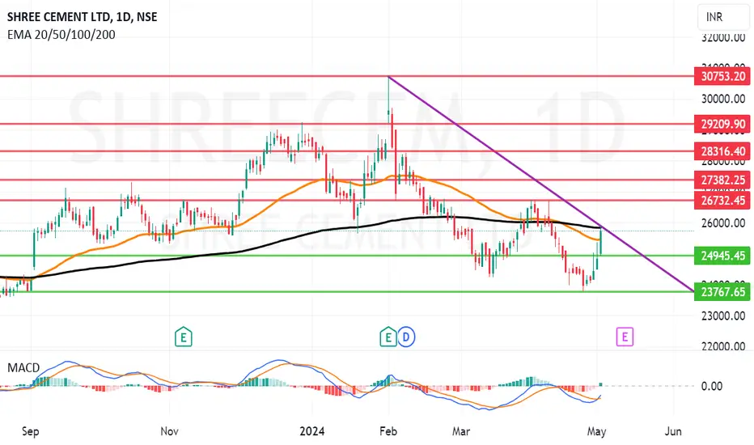Click the purple E upcoming earnings marker
The image size is (754, 445).
625,337
